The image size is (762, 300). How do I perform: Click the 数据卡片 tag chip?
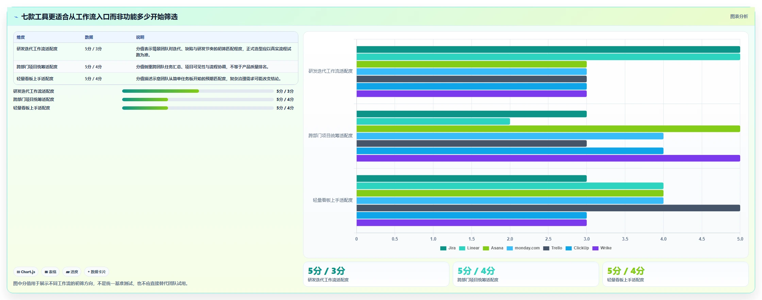point(97,272)
